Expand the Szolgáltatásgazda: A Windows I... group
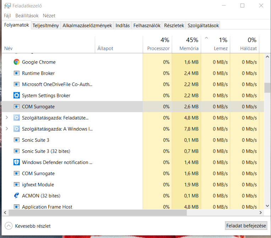 pos(7,129)
